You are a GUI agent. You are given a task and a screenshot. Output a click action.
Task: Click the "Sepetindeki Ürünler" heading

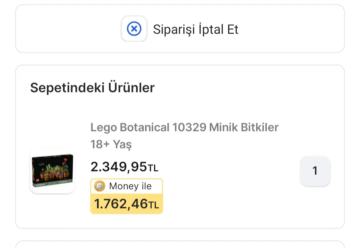tap(92, 88)
